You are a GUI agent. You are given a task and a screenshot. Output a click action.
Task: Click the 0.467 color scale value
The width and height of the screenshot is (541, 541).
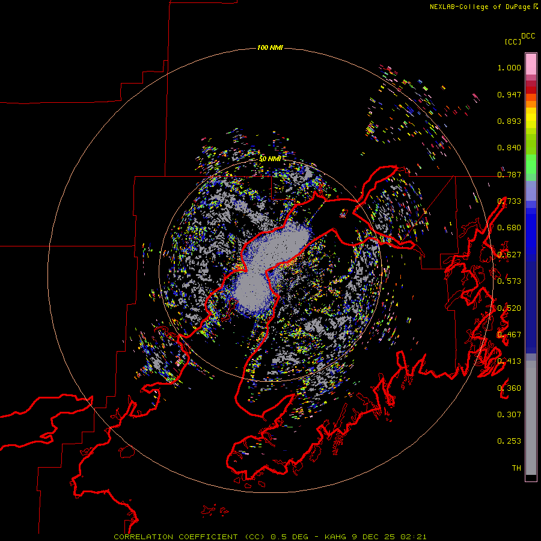point(509,335)
